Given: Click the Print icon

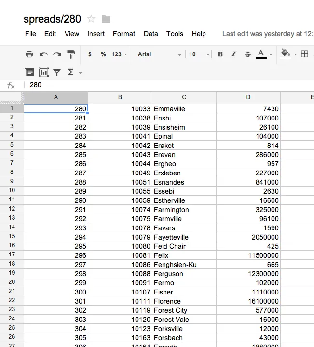Looking at the screenshot, I should [29, 54].
